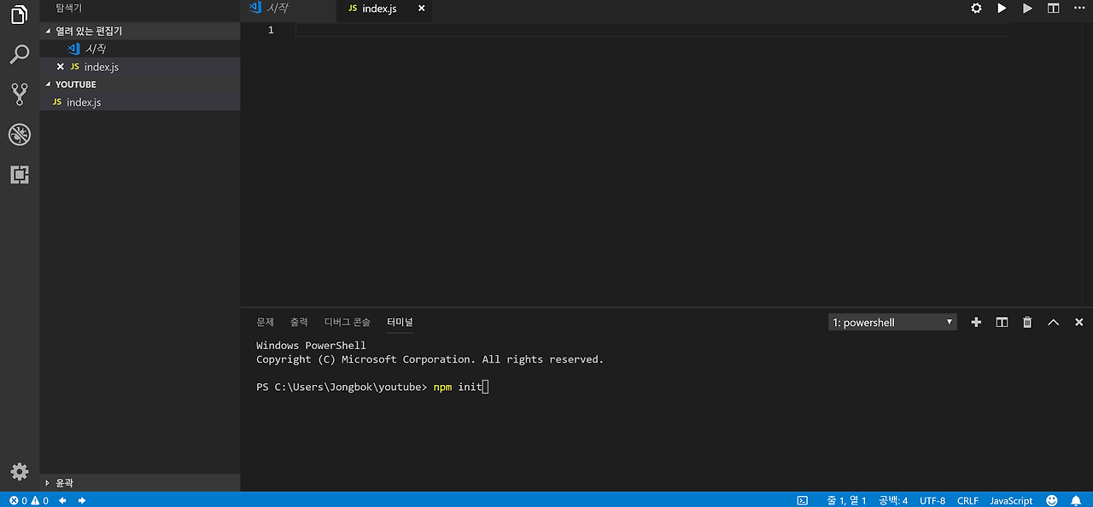1093x507 pixels.
Task: Open the Source Control view icon
Action: pos(19,95)
